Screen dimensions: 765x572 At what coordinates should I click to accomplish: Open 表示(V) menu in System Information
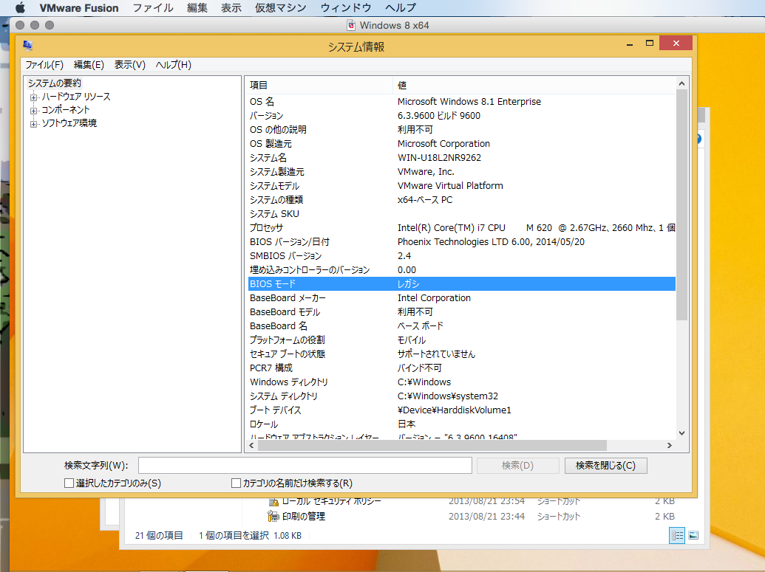(x=130, y=65)
